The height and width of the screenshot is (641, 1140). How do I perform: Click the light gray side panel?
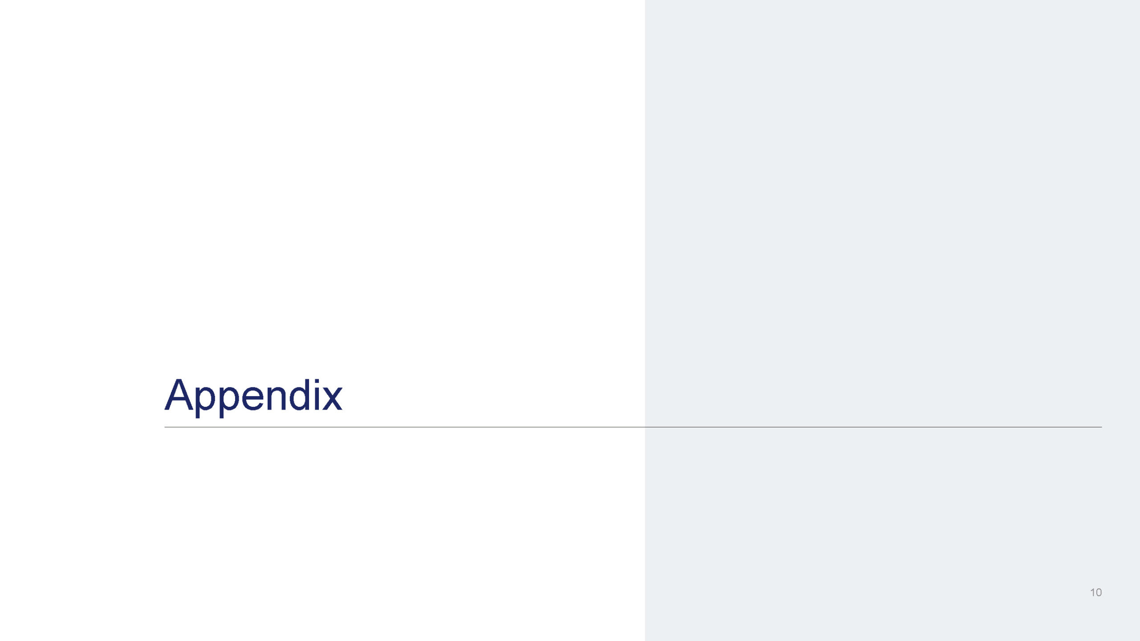(x=892, y=320)
